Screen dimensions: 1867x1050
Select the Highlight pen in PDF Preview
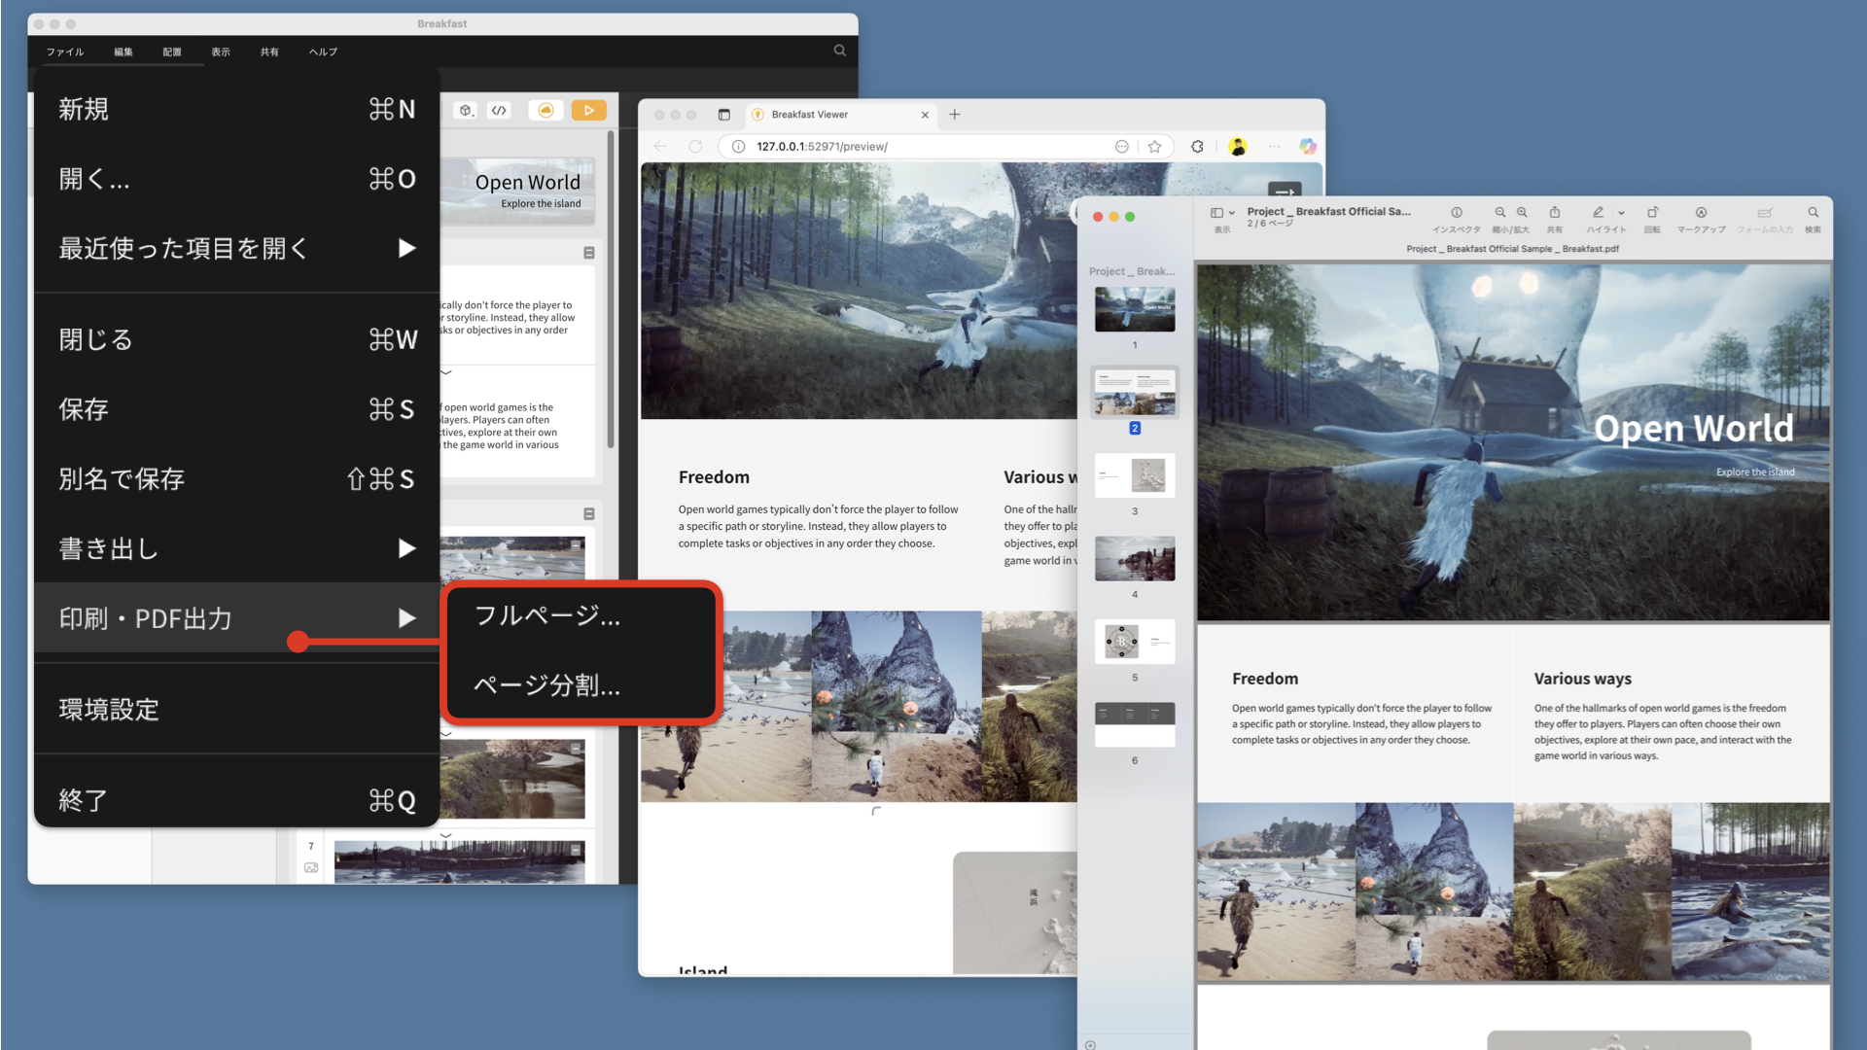point(1598,213)
